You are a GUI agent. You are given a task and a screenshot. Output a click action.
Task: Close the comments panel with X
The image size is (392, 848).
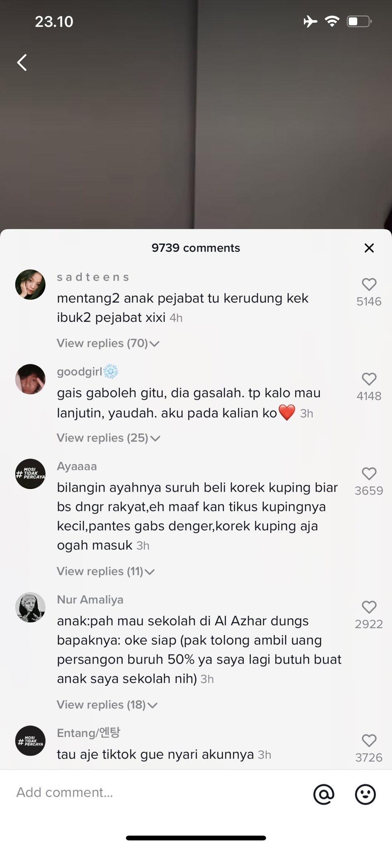coord(369,248)
